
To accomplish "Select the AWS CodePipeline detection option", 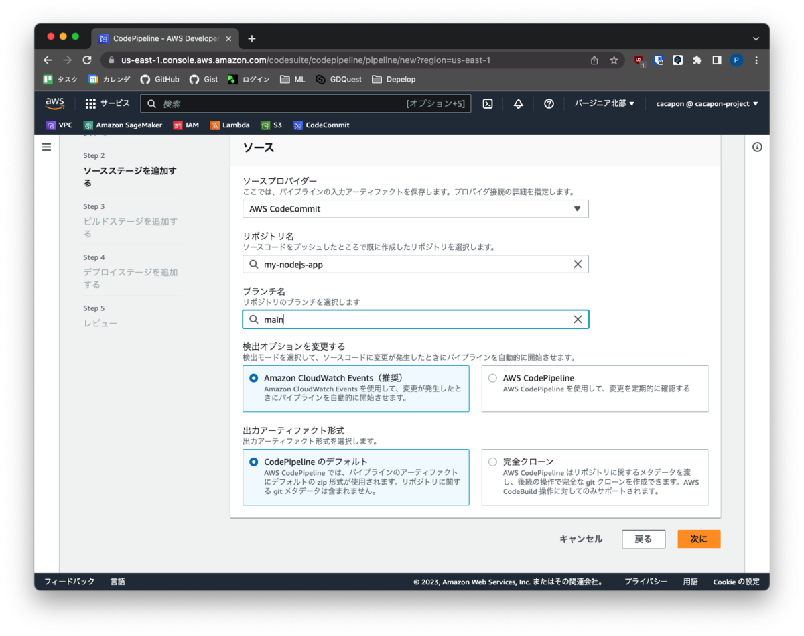I will click(492, 377).
